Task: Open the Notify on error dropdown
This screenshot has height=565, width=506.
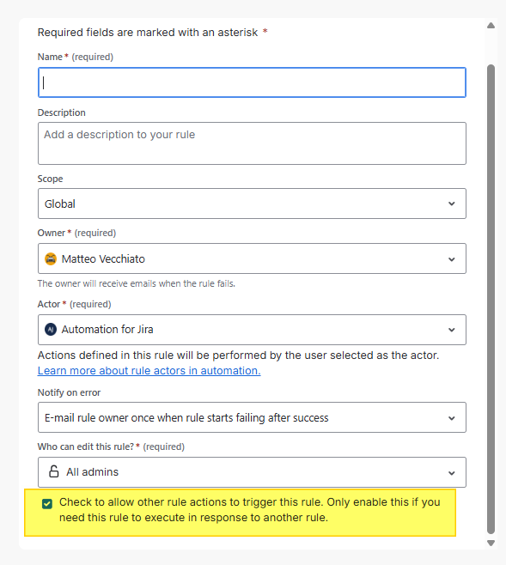Action: 252,417
